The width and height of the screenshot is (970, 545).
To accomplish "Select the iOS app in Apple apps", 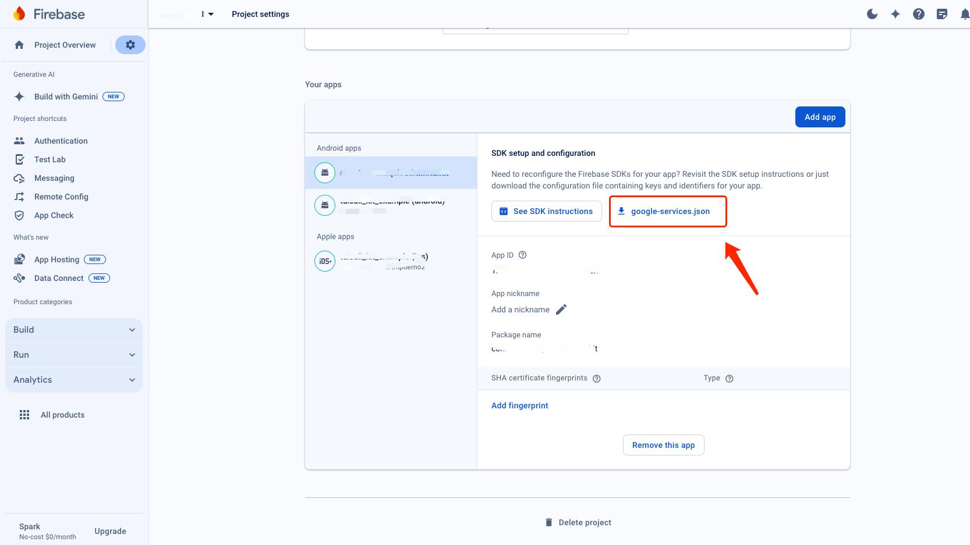I will pyautogui.click(x=384, y=261).
